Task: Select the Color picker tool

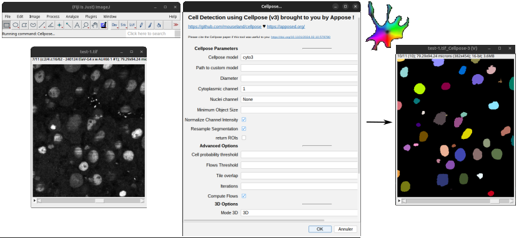Action: click(x=104, y=25)
